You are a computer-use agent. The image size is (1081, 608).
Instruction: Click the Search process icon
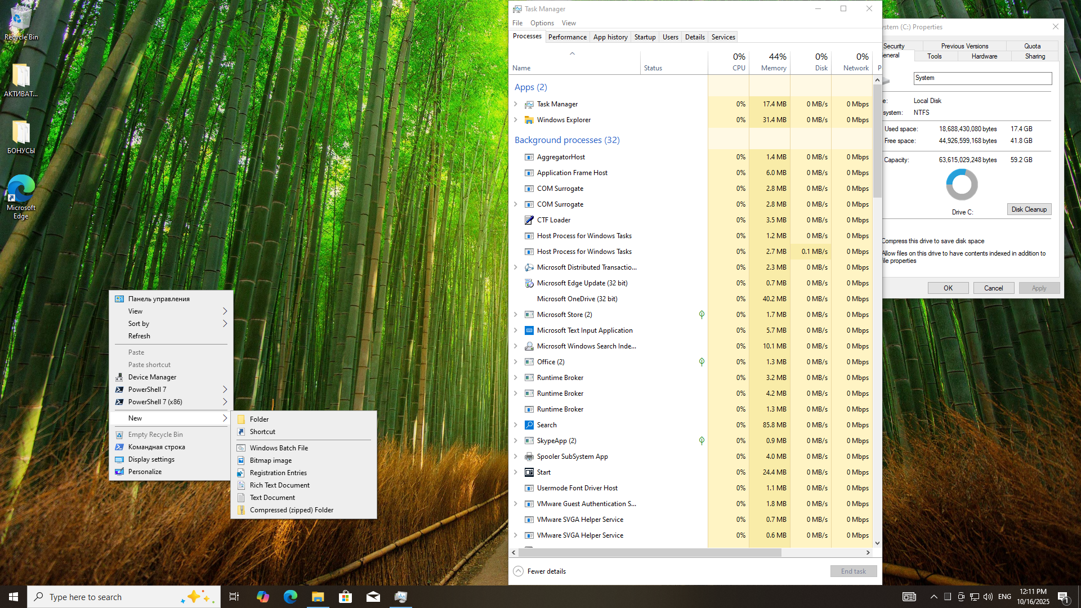click(x=529, y=425)
